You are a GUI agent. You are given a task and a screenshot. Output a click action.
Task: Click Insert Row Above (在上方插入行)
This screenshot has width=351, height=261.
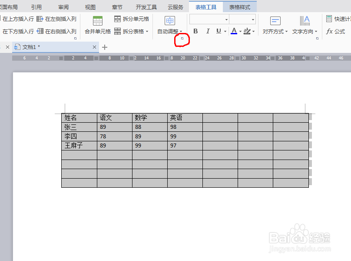(18, 19)
